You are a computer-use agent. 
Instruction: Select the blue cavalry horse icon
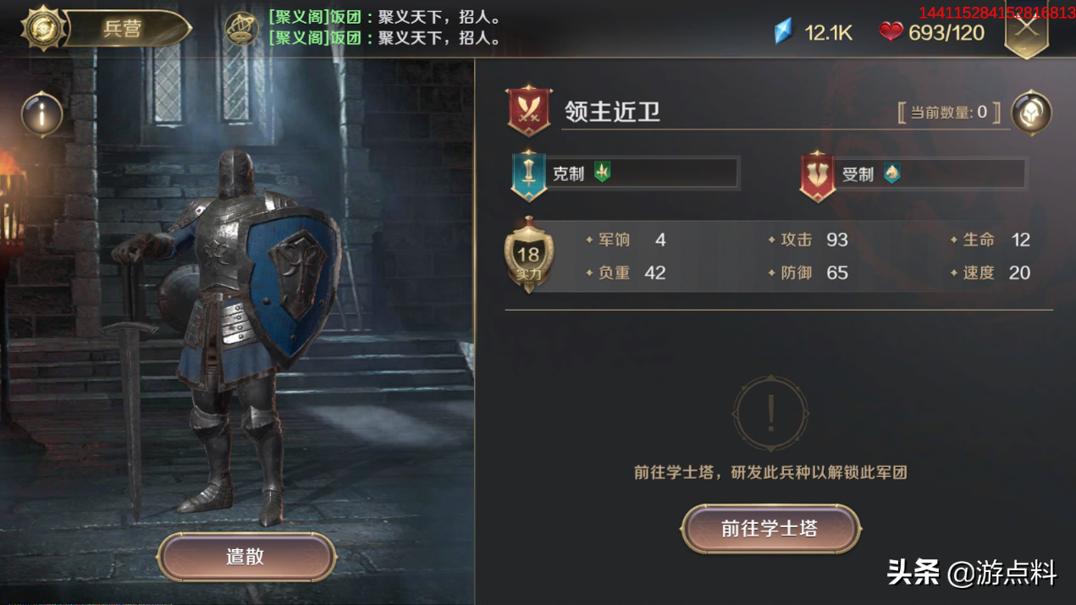[892, 173]
